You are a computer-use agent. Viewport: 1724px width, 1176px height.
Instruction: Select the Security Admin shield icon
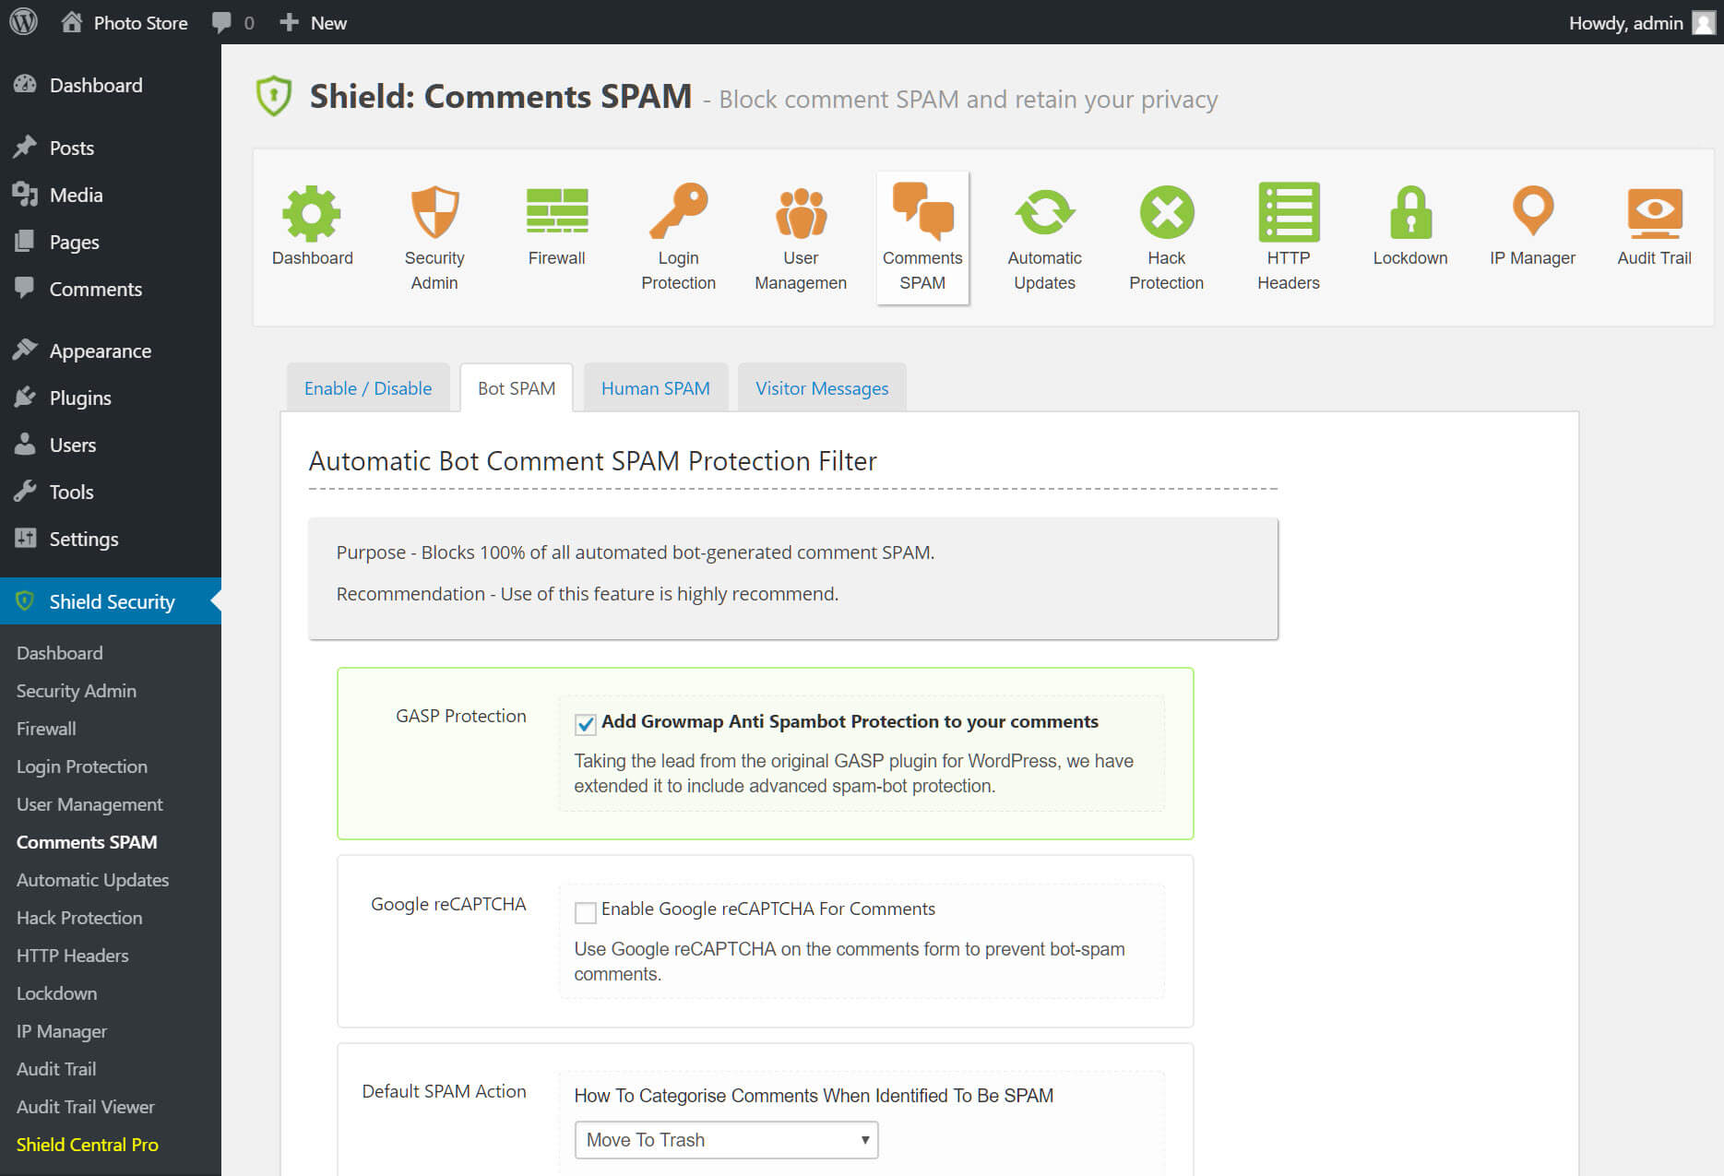click(x=434, y=211)
